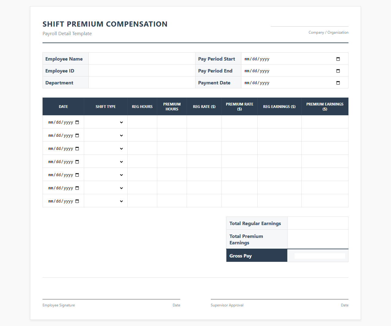The height and width of the screenshot is (326, 391).
Task: Expand Shift Type dropdown in seventh row
Action: click(106, 201)
